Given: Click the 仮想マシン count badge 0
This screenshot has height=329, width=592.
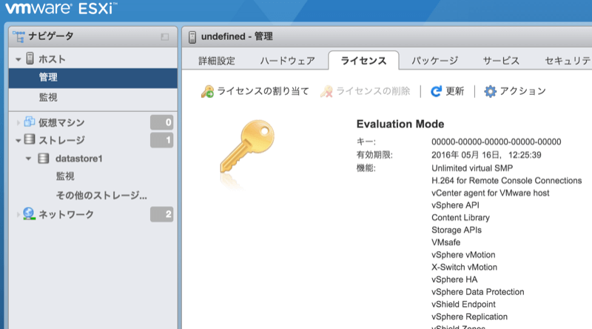Looking at the screenshot, I should click(161, 122).
